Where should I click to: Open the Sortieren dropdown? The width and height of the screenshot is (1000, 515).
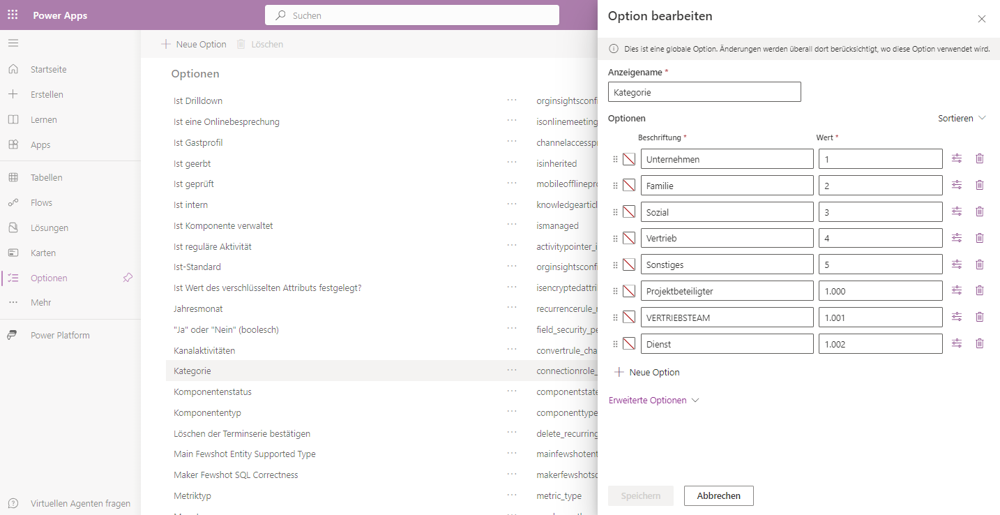(962, 118)
